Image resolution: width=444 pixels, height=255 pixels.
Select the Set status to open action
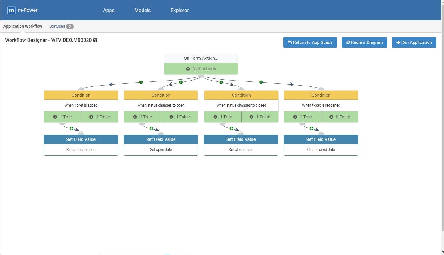[x=81, y=149]
